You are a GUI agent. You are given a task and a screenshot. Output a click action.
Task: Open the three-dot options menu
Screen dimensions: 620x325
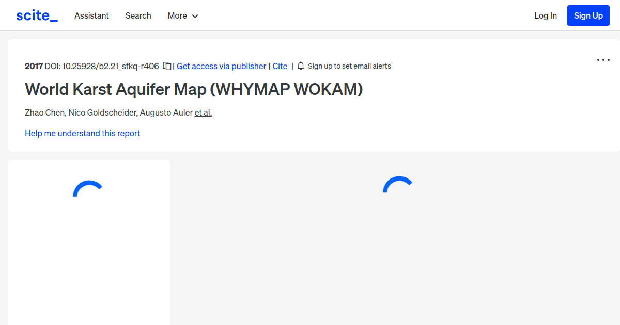pos(603,60)
